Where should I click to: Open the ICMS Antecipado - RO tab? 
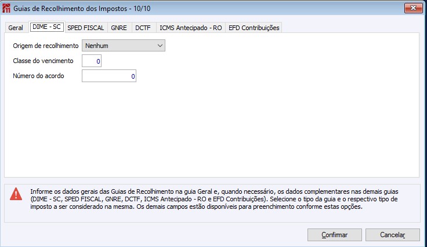click(190, 28)
